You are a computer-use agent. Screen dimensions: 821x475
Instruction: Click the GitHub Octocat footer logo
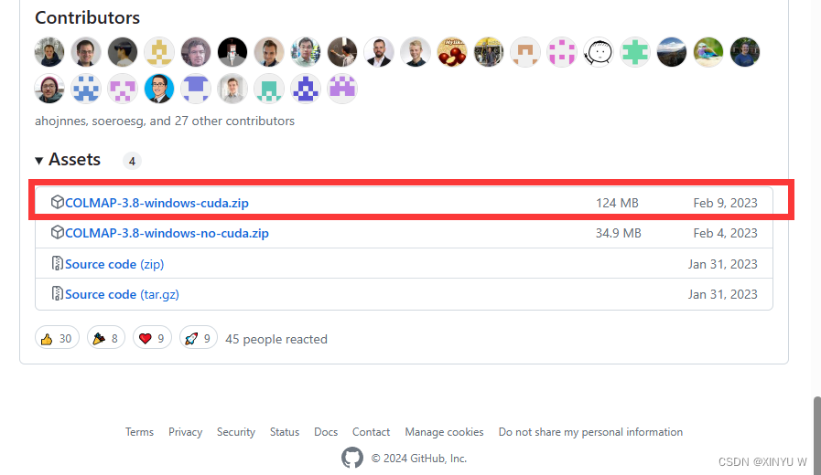coord(352,458)
